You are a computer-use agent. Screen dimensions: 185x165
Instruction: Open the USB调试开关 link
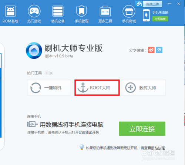point(89,132)
